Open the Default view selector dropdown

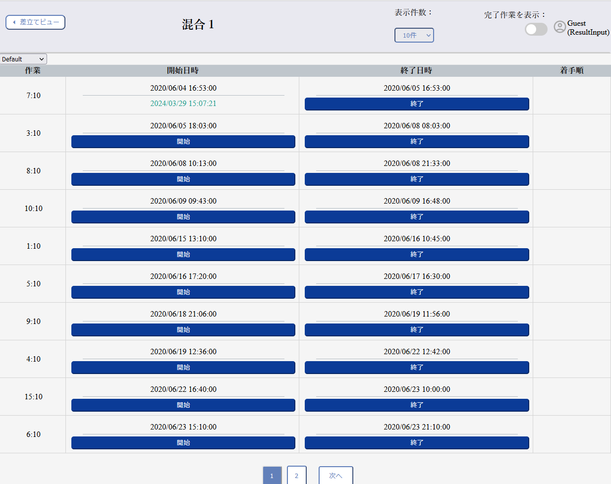23,58
